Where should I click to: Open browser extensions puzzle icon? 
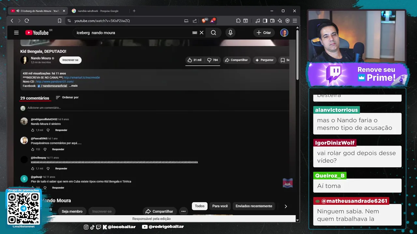[238, 21]
